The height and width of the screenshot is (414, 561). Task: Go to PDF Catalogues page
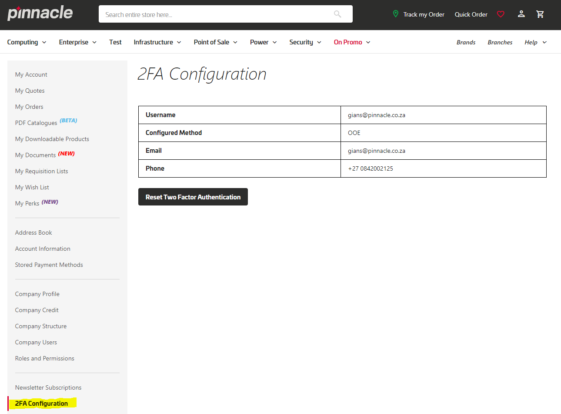pyautogui.click(x=36, y=123)
